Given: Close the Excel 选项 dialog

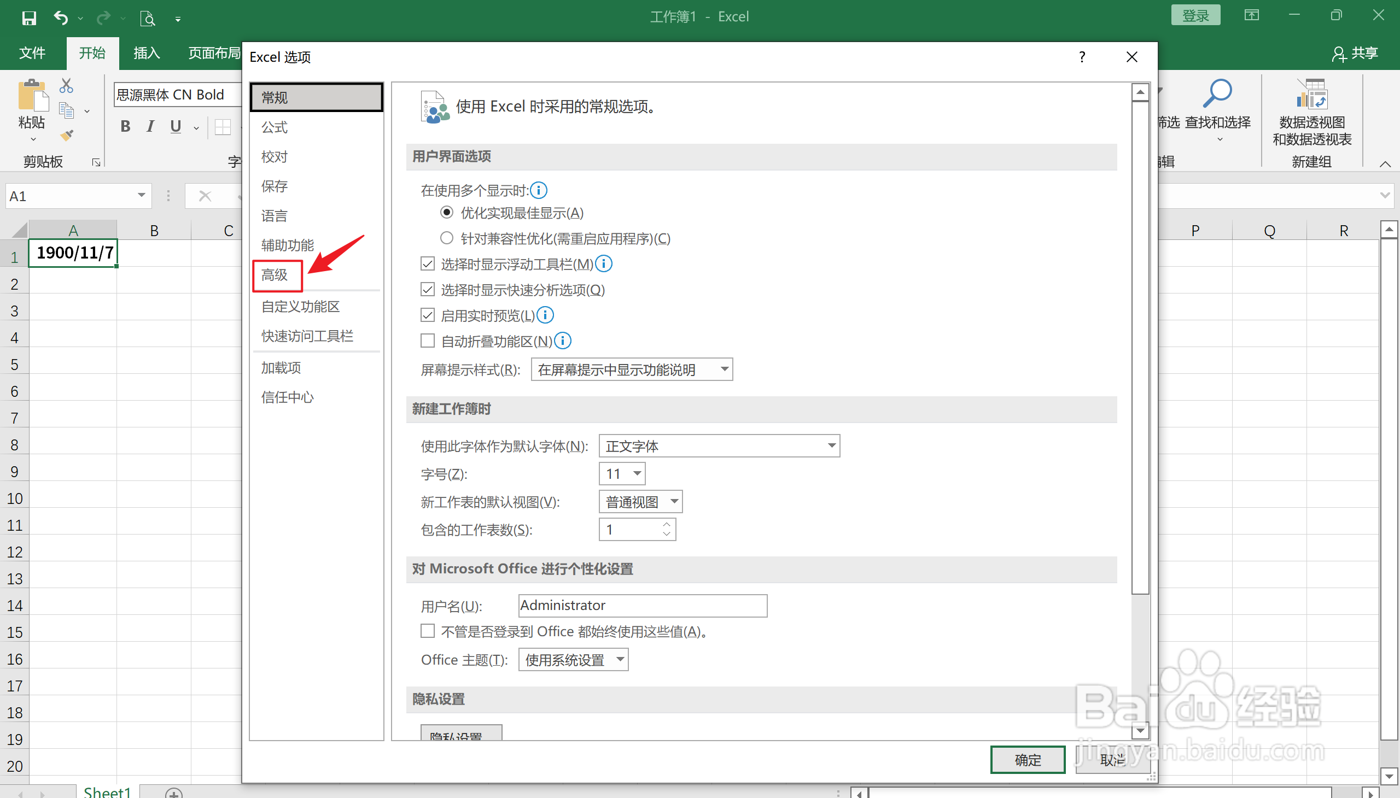Looking at the screenshot, I should tap(1131, 56).
